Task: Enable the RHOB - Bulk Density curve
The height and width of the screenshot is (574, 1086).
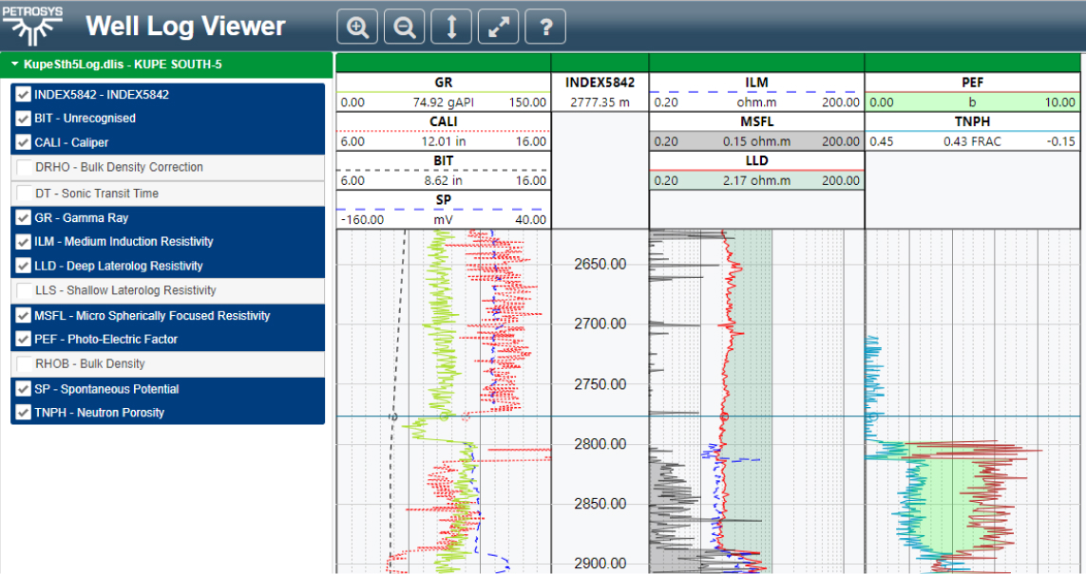Action: point(24,363)
